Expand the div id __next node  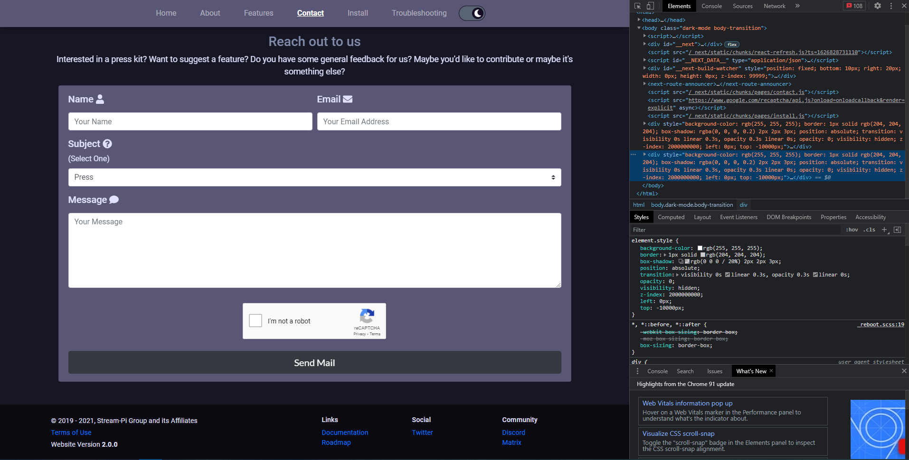tap(644, 44)
